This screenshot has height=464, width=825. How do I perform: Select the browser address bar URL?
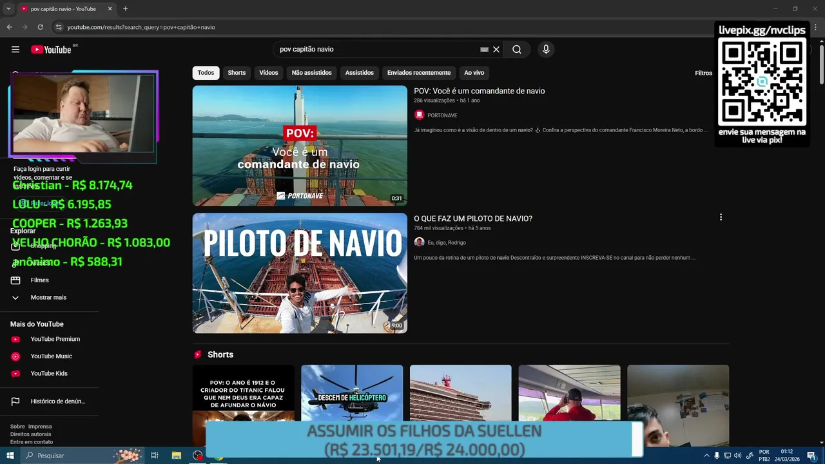pyautogui.click(x=141, y=27)
